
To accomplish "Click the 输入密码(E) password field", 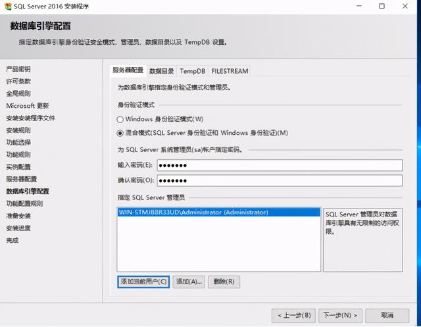I will coord(280,165).
